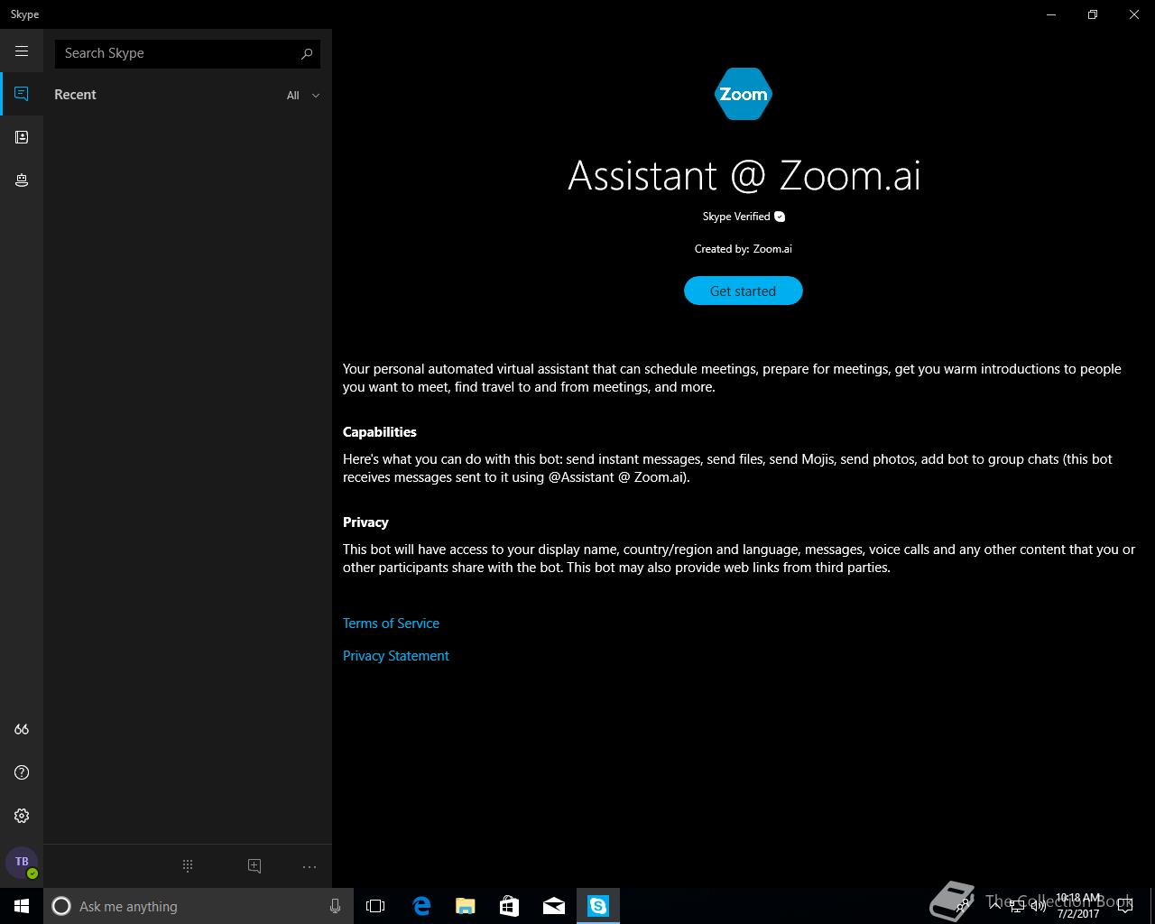Screen dimensions: 1155x924
Task: Click the network tray icon
Action: [x=1017, y=906]
